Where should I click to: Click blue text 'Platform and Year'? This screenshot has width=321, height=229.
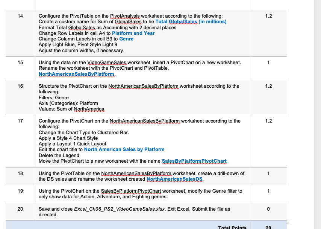[x=133, y=33]
